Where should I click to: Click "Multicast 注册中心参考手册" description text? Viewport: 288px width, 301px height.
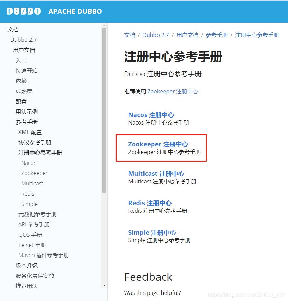[x=162, y=181]
